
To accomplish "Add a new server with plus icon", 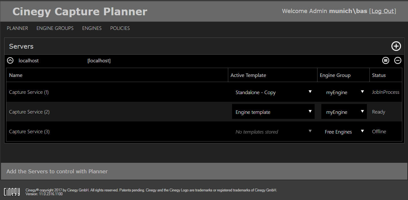I will pos(396,46).
